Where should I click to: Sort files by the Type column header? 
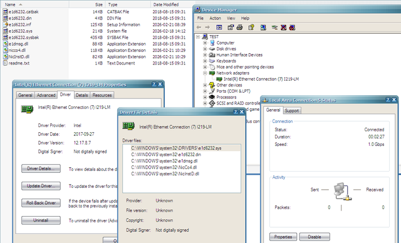coord(128,4)
